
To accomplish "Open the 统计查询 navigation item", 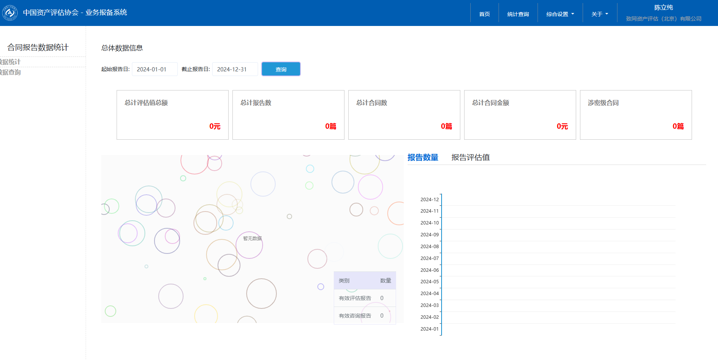I will 518,14.
